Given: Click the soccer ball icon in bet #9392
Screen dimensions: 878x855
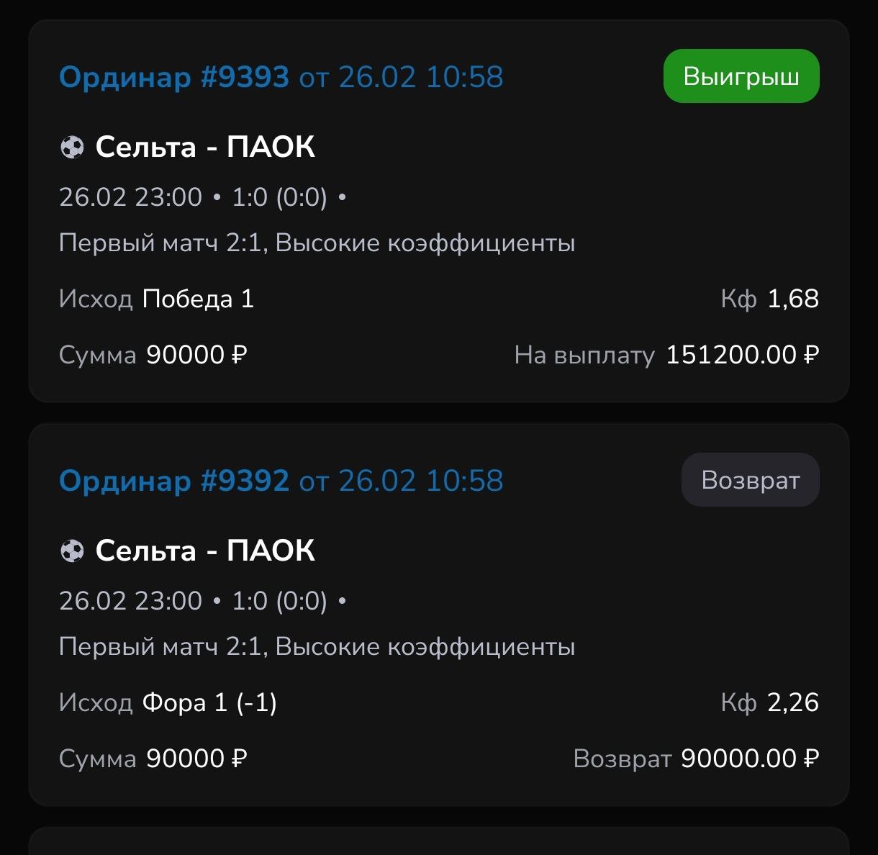Looking at the screenshot, I should [x=72, y=551].
